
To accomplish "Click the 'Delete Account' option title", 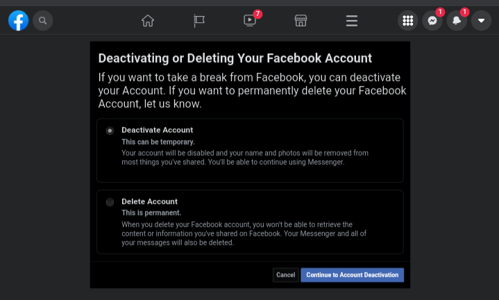I will pos(150,201).
